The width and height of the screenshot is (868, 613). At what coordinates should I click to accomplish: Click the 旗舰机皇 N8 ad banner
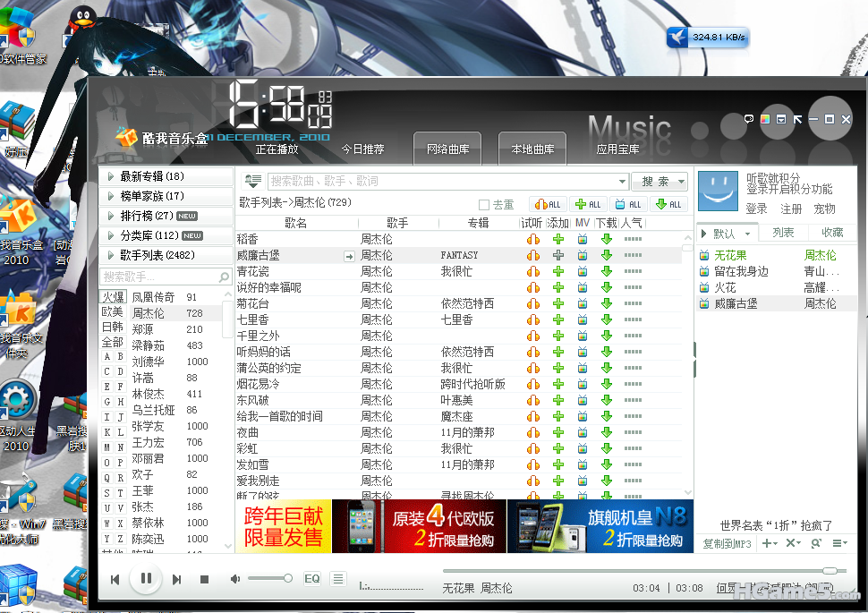[600, 526]
